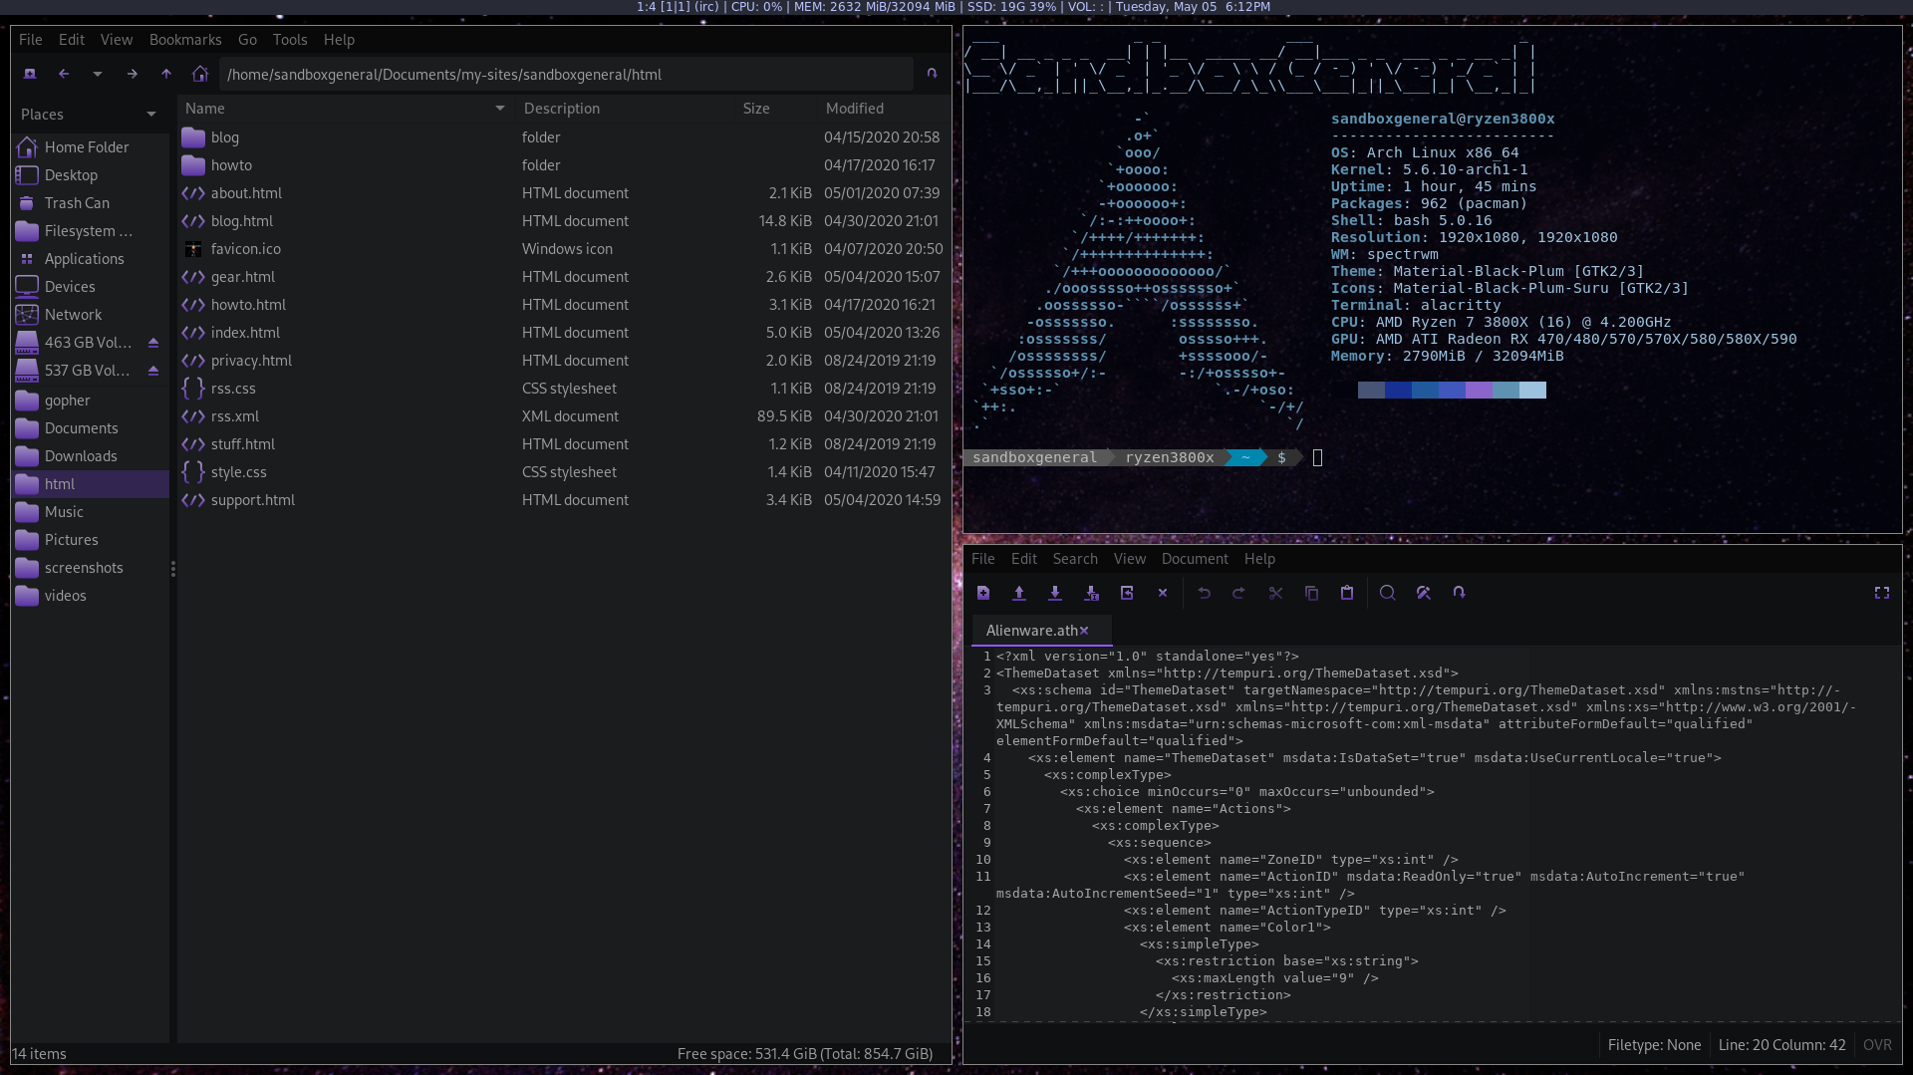Screen dimensions: 1913x1075
Task: Open the Search menu in text editor
Action: click(x=1075, y=559)
